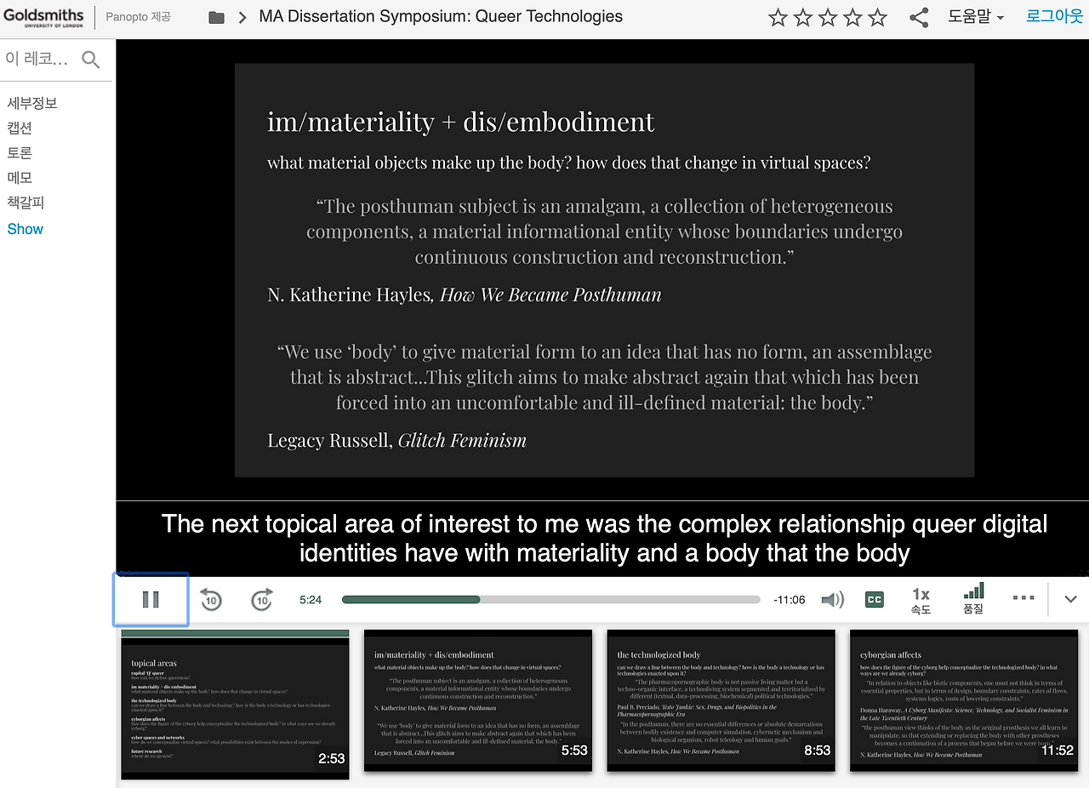Viewport: 1089px width, 788px height.
Task: Toggle closed captions CC button
Action: 874,600
